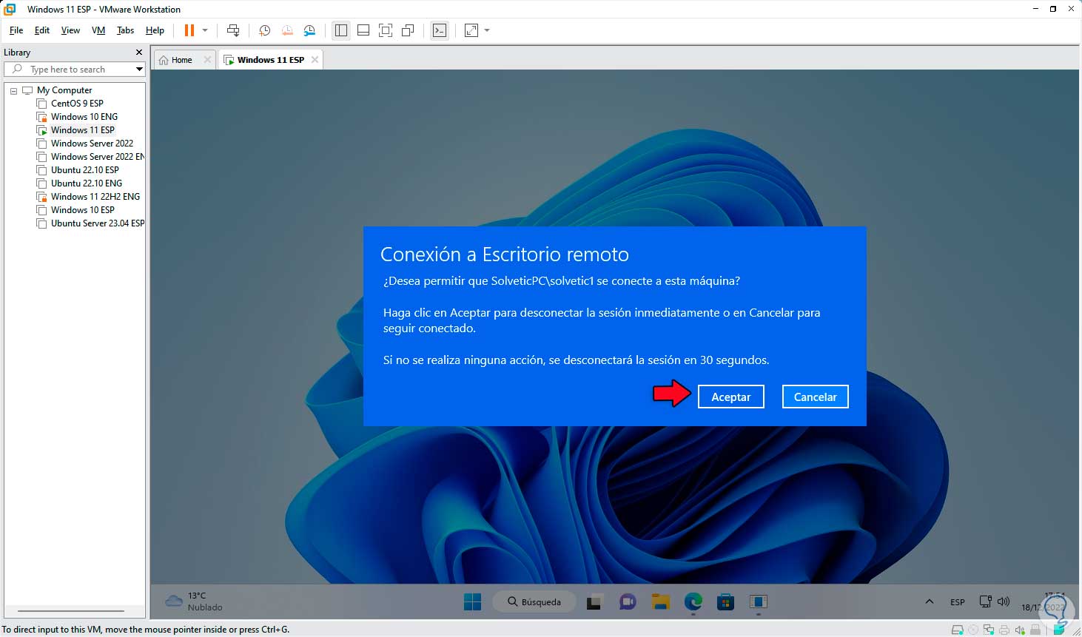Image resolution: width=1082 pixels, height=637 pixels.
Task: Toggle the console view toolbar icon
Action: click(440, 30)
